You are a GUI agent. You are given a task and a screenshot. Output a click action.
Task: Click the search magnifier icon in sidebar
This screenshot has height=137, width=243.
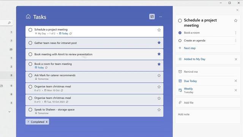click(9, 23)
